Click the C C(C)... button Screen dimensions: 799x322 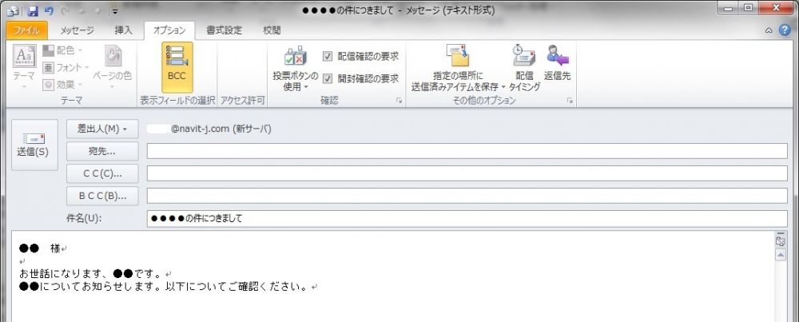102,173
